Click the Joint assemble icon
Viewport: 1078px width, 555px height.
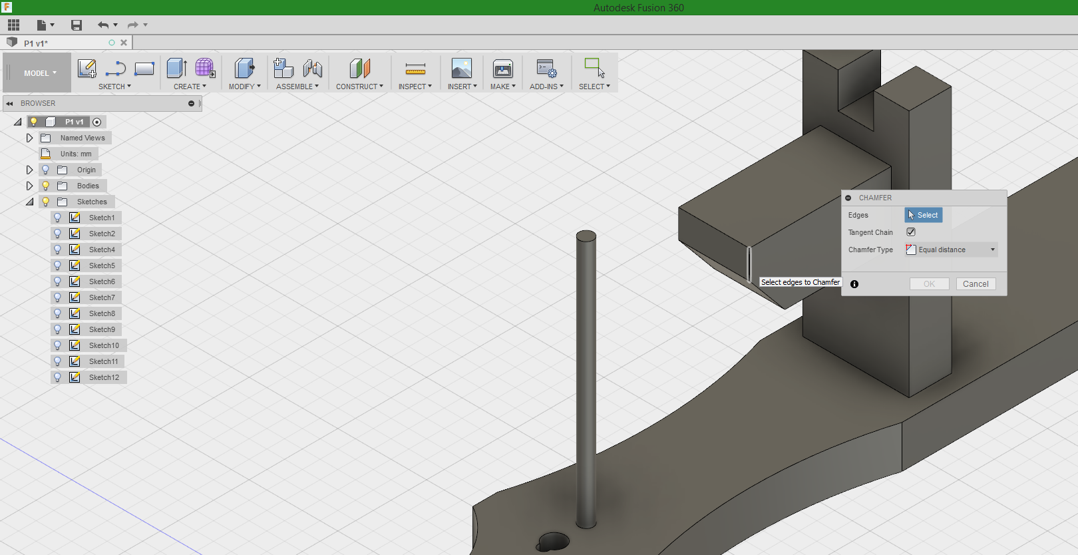tap(312, 68)
